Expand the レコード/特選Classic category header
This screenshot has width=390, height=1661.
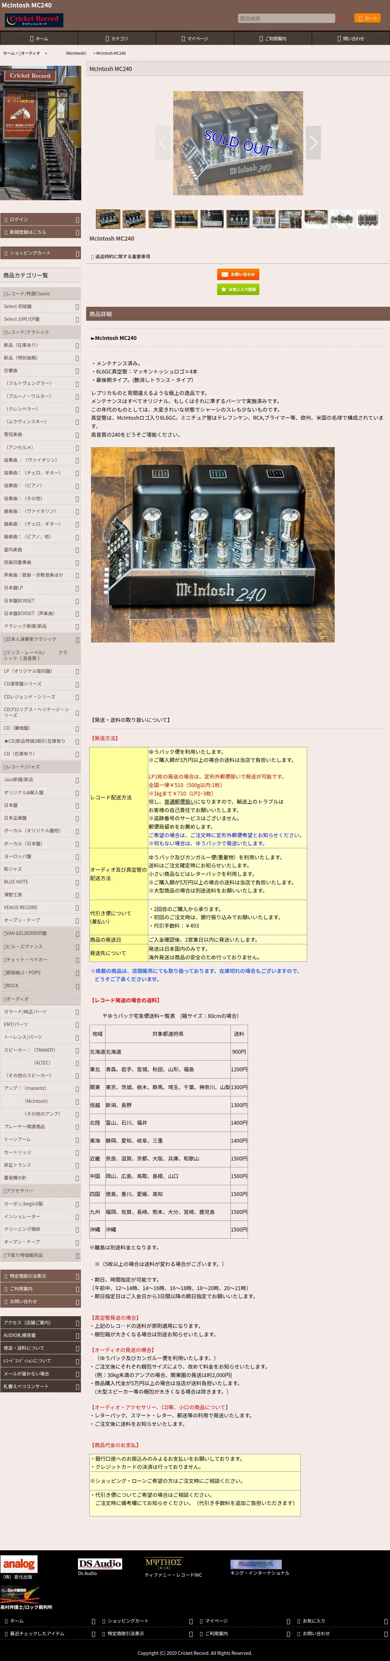41,293
